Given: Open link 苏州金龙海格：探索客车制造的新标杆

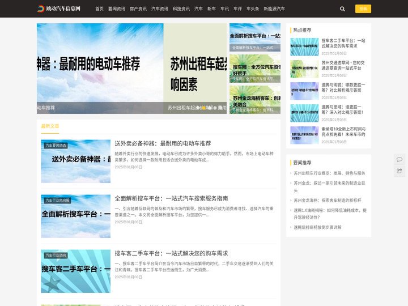Looking at the screenshot, I should (x=328, y=201).
